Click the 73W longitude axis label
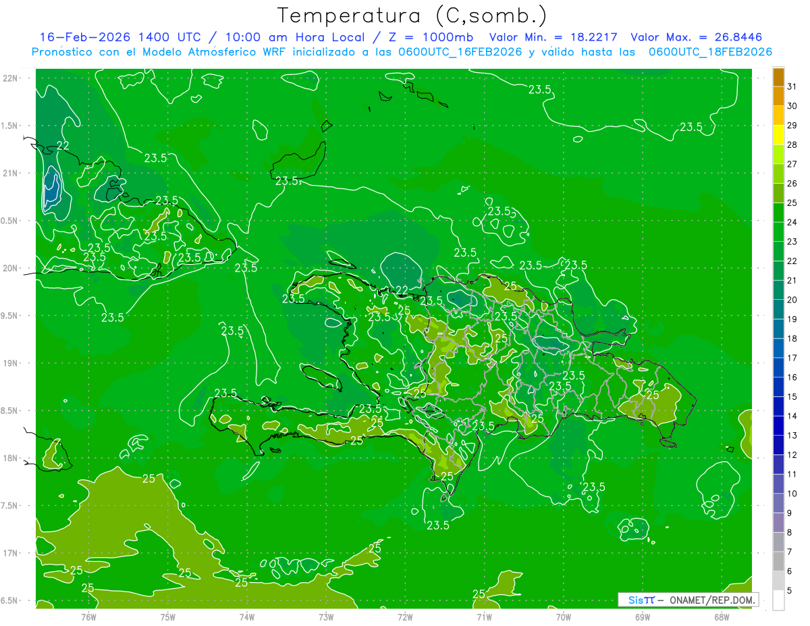The height and width of the screenshot is (626, 810). pos(326,616)
